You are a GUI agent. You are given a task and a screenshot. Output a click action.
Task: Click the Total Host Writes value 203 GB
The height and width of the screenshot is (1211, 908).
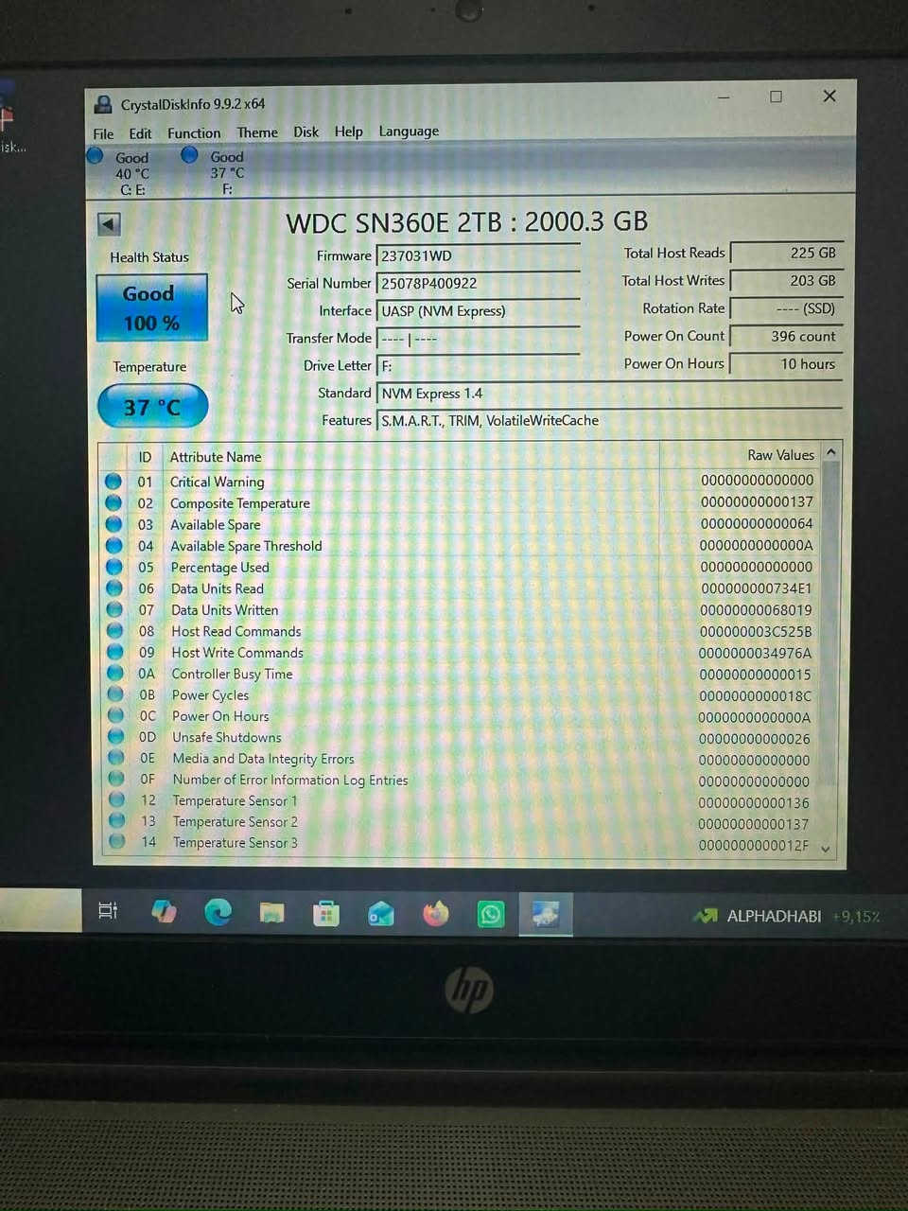point(786,280)
